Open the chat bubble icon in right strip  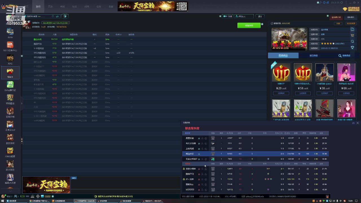click(x=352, y=41)
